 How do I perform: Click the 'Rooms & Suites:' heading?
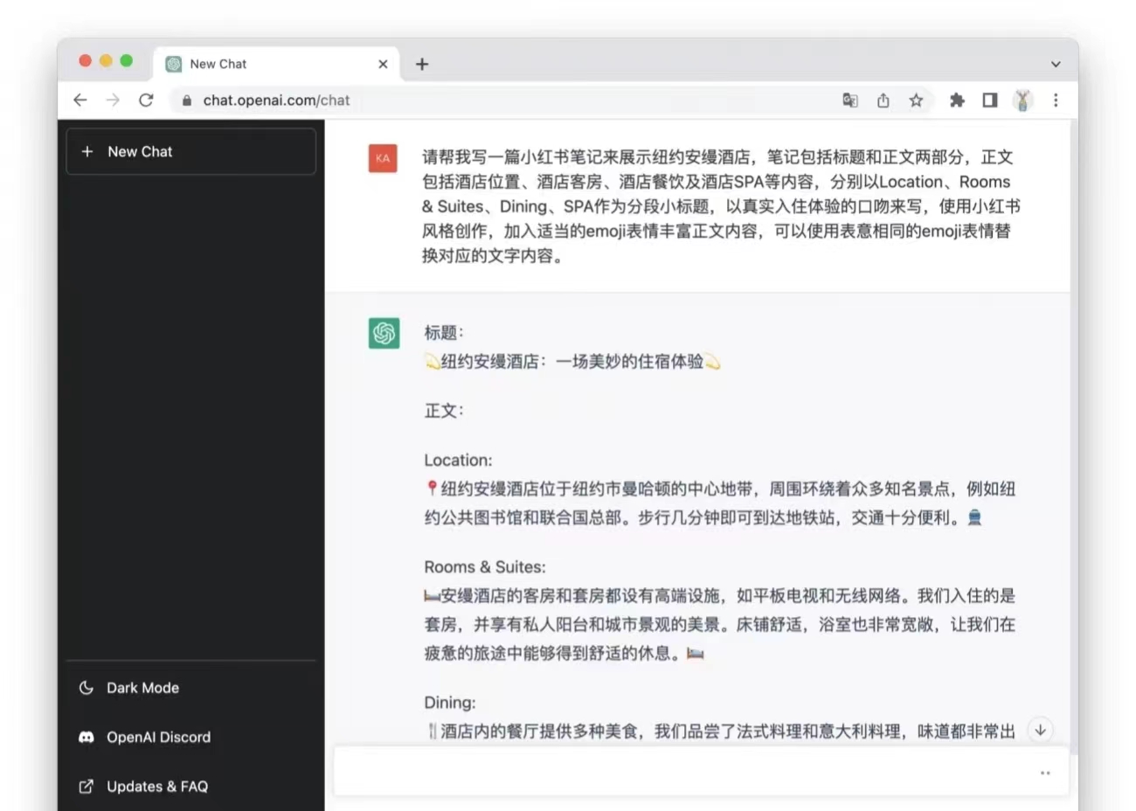pos(485,567)
